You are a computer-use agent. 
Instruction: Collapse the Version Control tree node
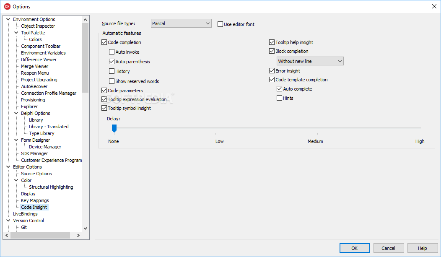(x=8, y=221)
